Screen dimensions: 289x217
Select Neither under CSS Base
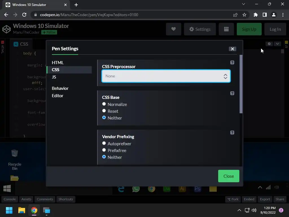(104, 118)
